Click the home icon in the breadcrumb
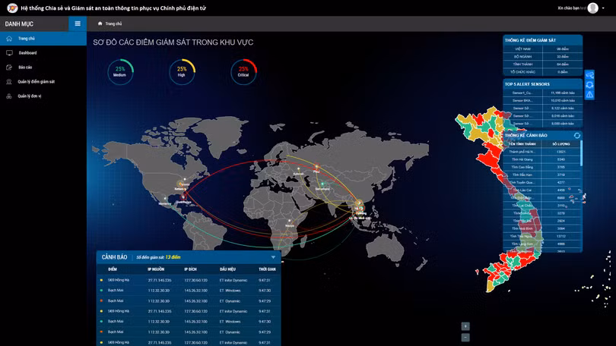 (x=100, y=24)
